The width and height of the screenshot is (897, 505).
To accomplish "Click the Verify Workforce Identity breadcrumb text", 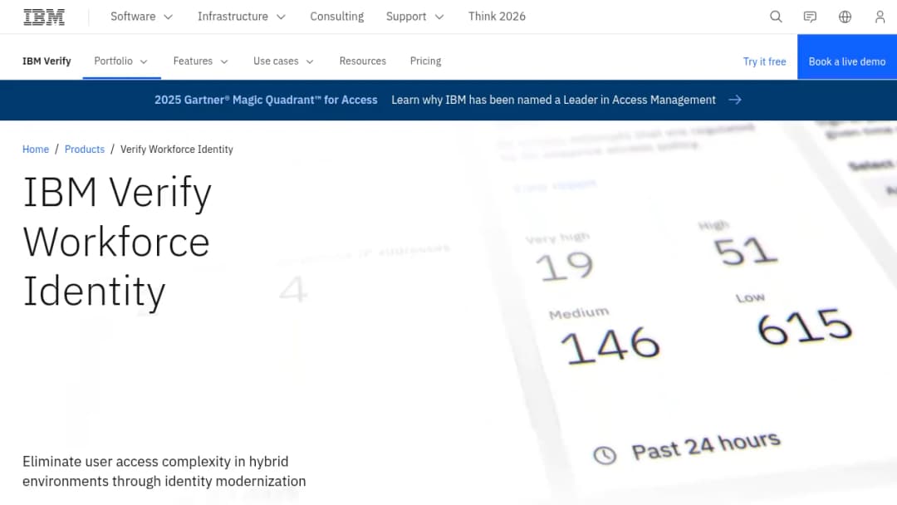I will click(x=177, y=150).
